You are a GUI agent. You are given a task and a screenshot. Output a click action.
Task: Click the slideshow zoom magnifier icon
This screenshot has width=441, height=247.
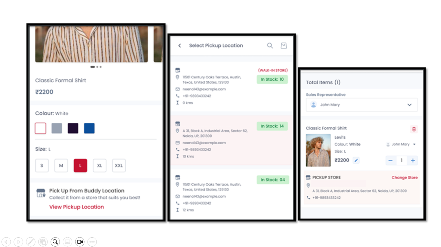pos(55,242)
